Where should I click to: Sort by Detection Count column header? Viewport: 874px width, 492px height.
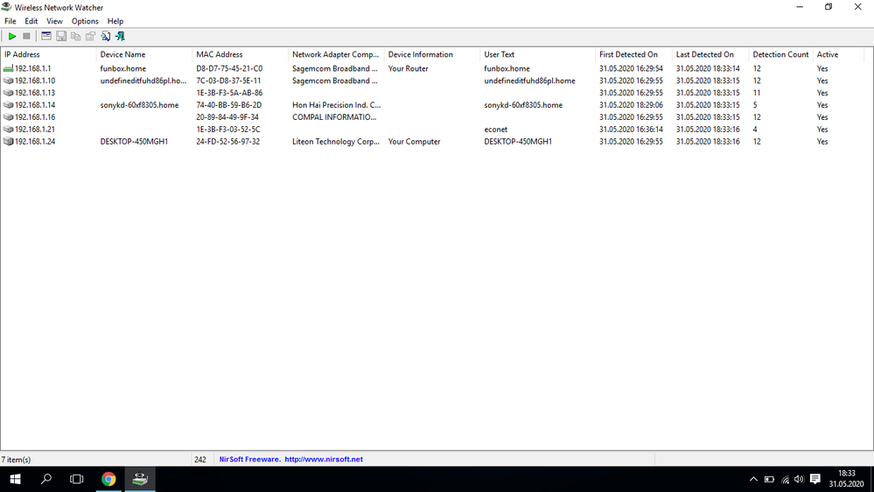780,54
